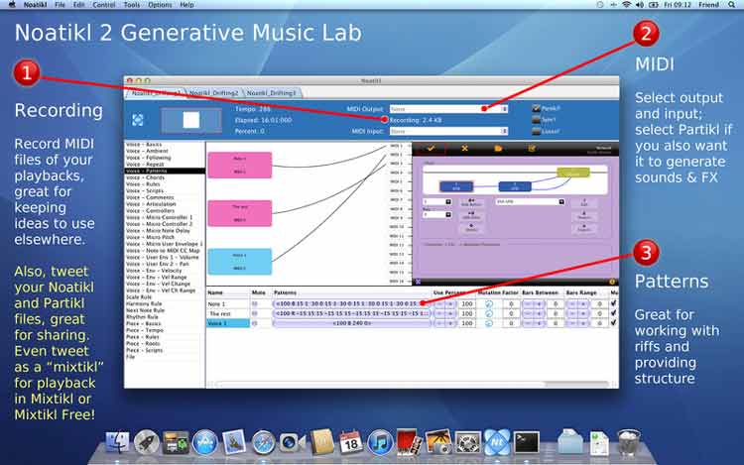This screenshot has width=744, height=465.
Task: Toggle the rightmost checkbox in the Note 1 row
Action: [613, 303]
